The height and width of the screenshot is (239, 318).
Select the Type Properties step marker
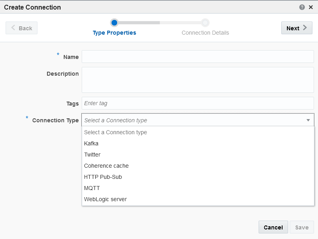point(114,23)
